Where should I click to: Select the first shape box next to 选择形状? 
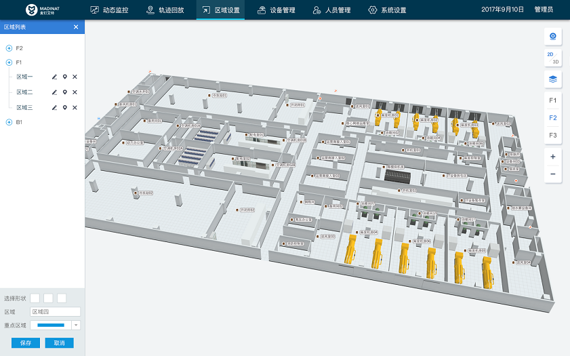point(35,298)
